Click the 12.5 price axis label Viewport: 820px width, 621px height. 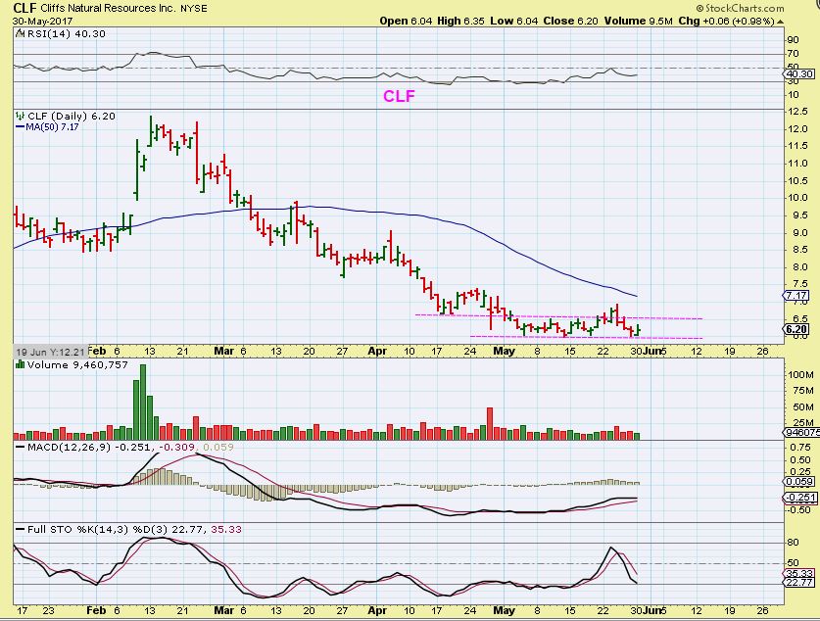click(x=797, y=112)
